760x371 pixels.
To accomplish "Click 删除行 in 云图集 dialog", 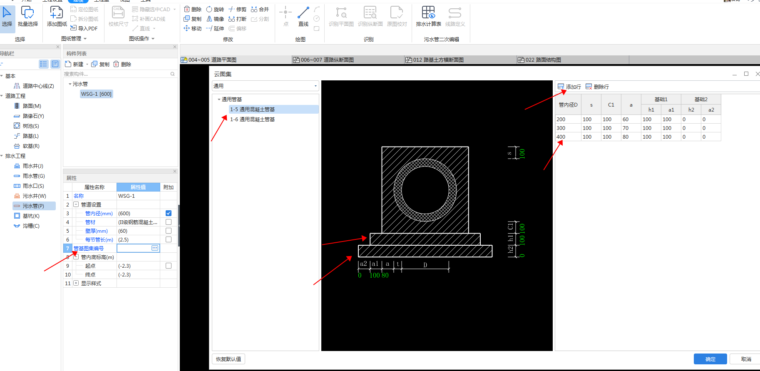I will pos(597,87).
